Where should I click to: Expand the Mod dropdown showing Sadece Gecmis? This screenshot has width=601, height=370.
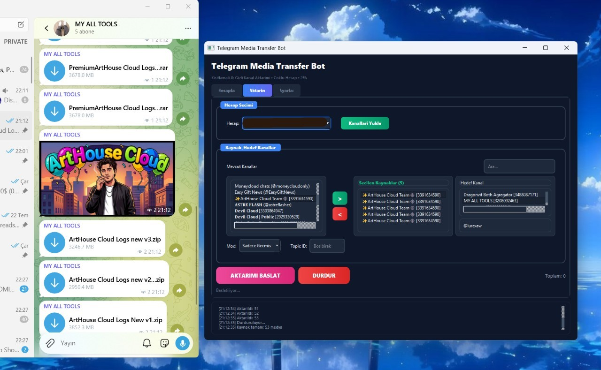tap(260, 246)
